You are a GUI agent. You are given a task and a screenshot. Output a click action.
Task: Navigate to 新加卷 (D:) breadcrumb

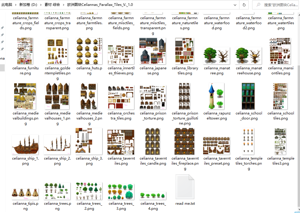(x=28, y=5)
